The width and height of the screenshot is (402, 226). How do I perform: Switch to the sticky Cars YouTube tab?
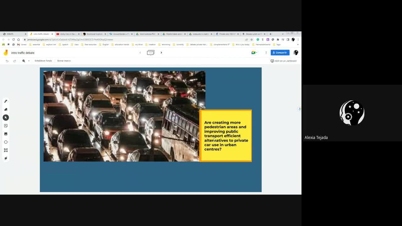click(x=68, y=34)
